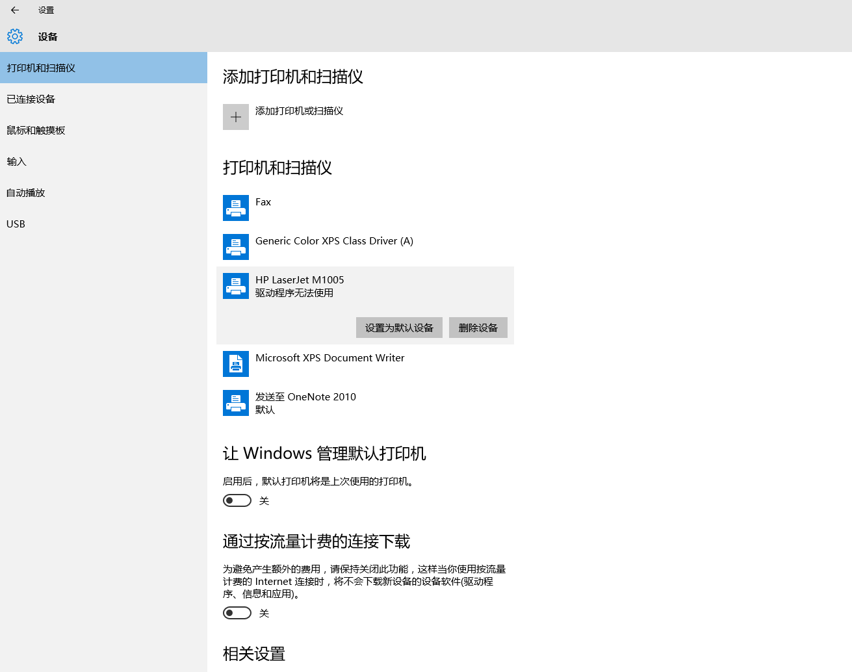This screenshot has width=852, height=672.
Task: Click the 设置 window title text
Action: tap(46, 10)
